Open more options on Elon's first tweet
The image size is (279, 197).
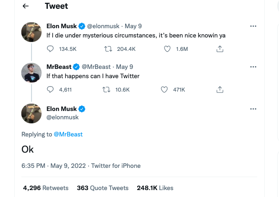pos(253,26)
